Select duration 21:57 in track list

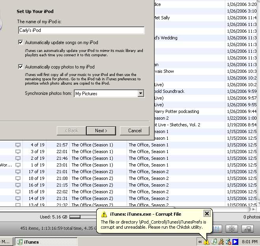tap(62, 145)
